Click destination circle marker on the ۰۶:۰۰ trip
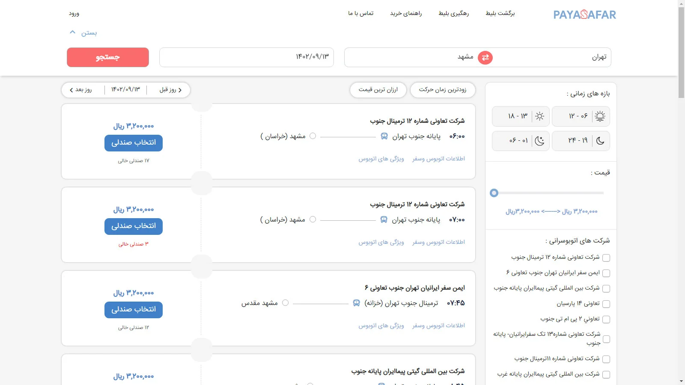Viewport: 685px width, 385px height. coord(313,136)
